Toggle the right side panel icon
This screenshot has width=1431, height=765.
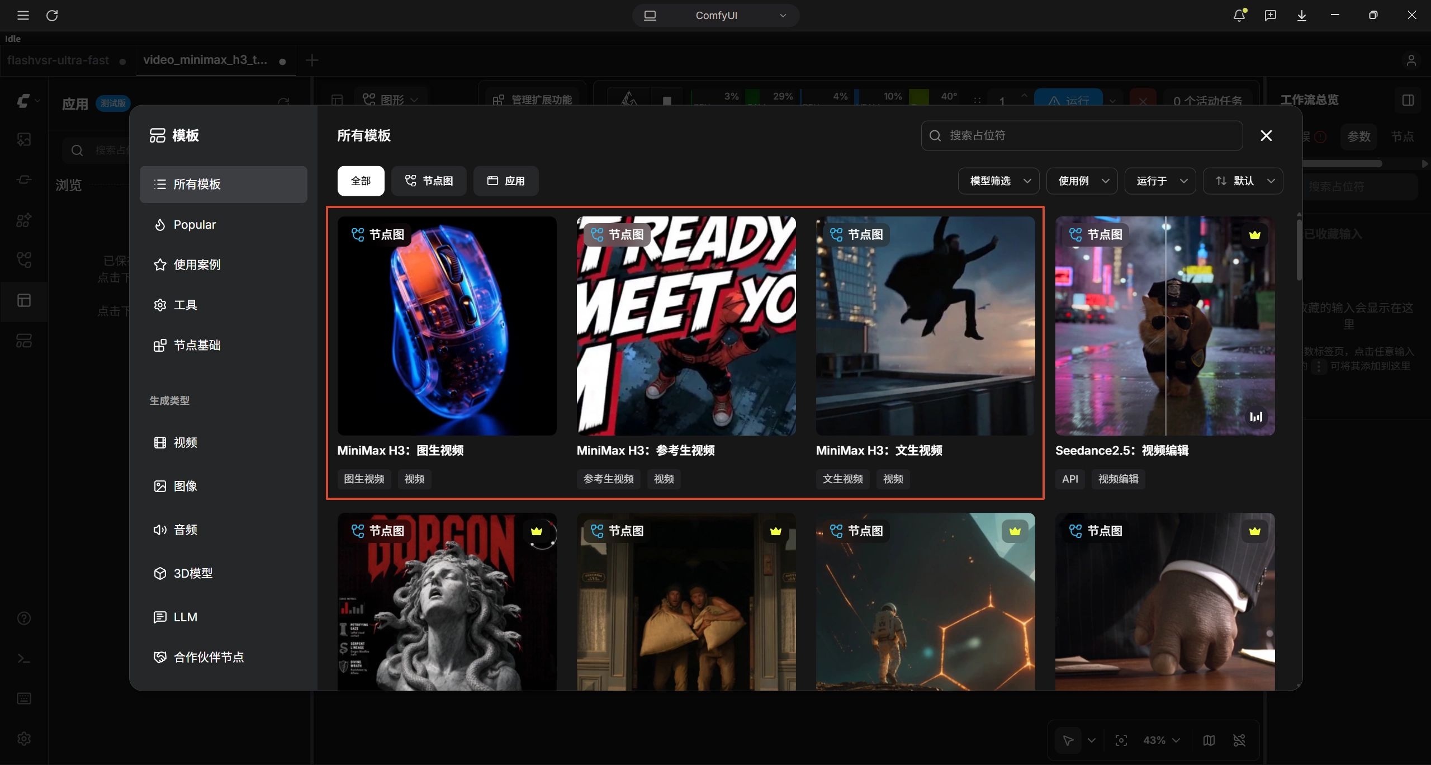[1408, 100]
